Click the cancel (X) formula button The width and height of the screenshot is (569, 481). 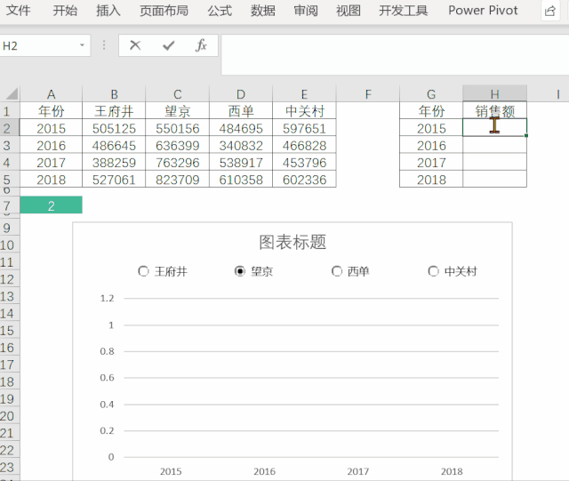pos(135,45)
